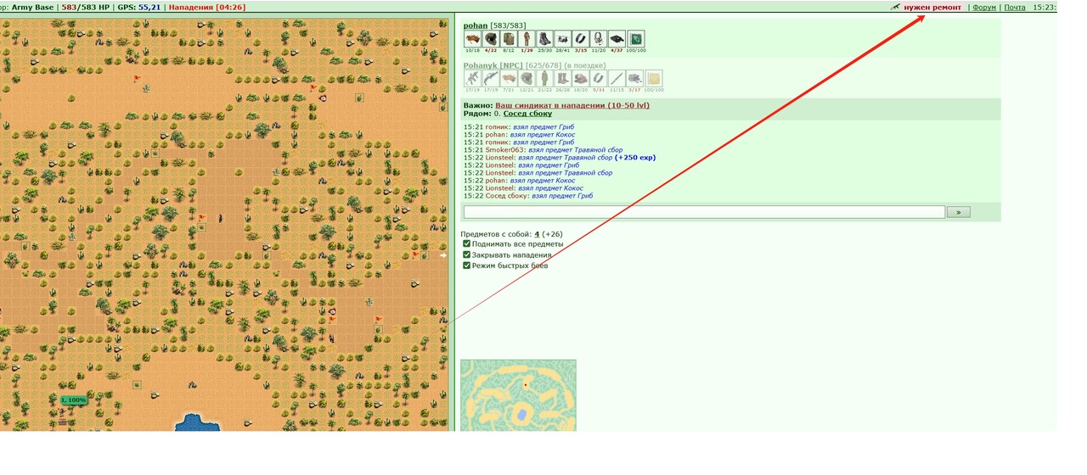This screenshot has width=1087, height=475.
Task: Send chat message with » button
Action: coord(958,212)
